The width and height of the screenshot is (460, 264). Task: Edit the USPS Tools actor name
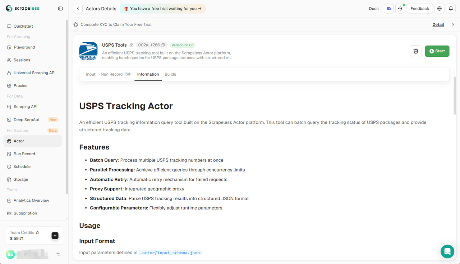coord(131,45)
